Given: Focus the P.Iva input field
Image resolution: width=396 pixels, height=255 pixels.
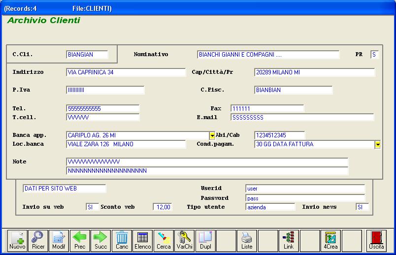Looking at the screenshot, I should coord(105,90).
